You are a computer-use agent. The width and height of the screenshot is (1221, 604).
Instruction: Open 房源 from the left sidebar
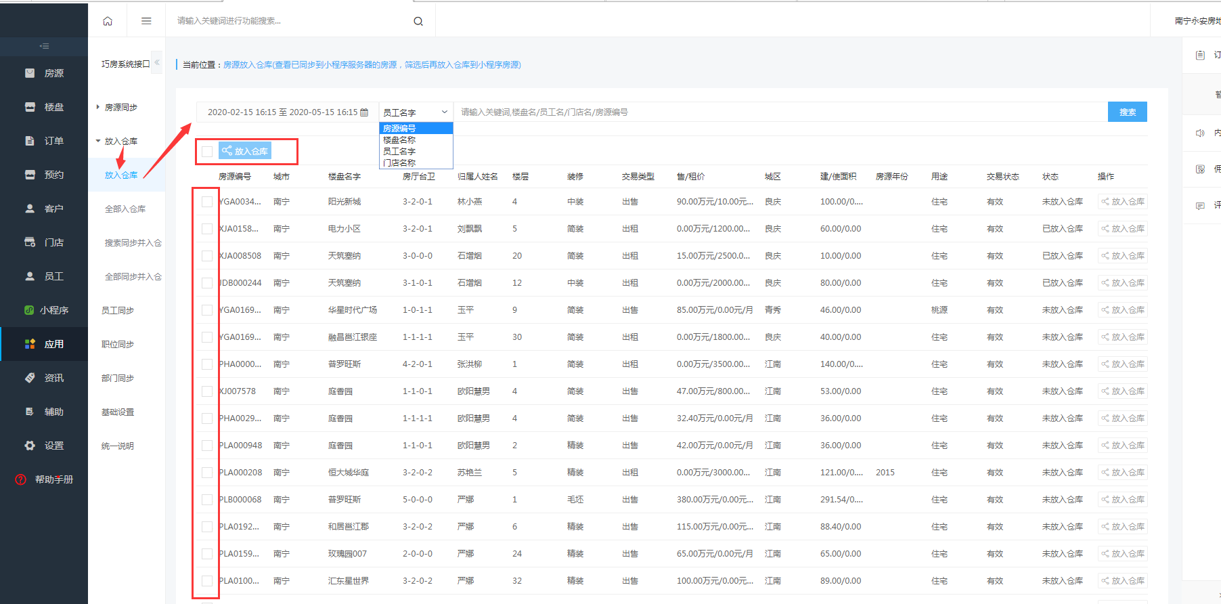pos(45,73)
